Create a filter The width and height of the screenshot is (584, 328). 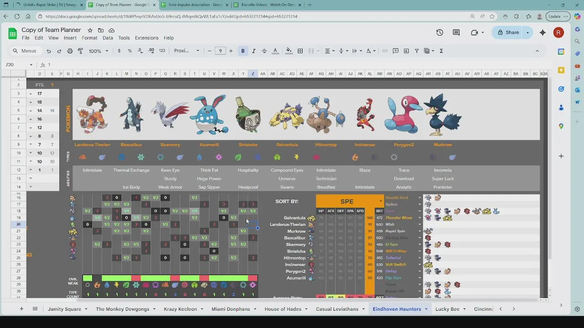[x=417, y=51]
